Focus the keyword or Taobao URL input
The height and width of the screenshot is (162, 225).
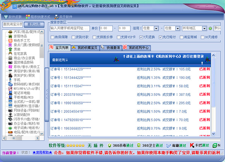pyautogui.click(x=70, y=28)
